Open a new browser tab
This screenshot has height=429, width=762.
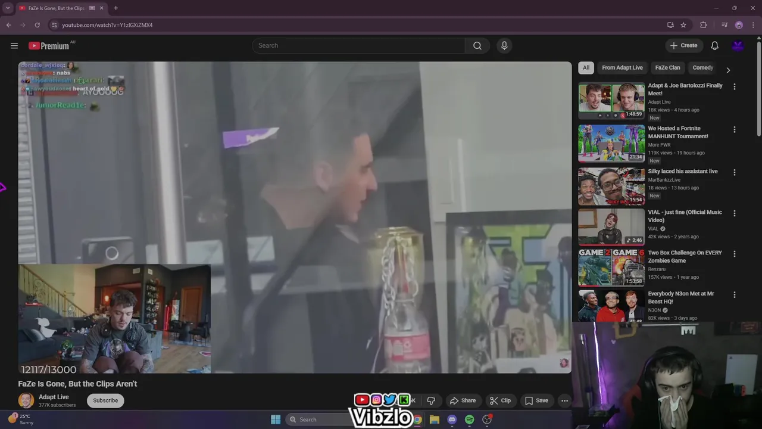click(x=115, y=8)
